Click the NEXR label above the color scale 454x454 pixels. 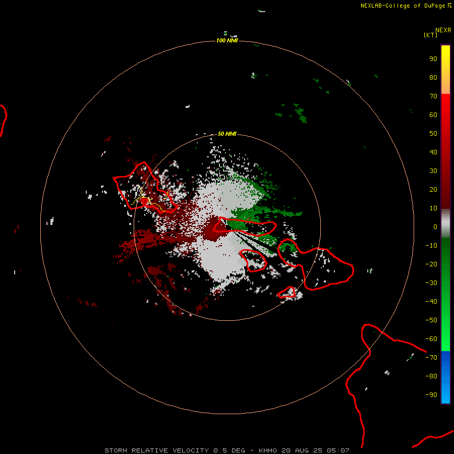tap(443, 30)
